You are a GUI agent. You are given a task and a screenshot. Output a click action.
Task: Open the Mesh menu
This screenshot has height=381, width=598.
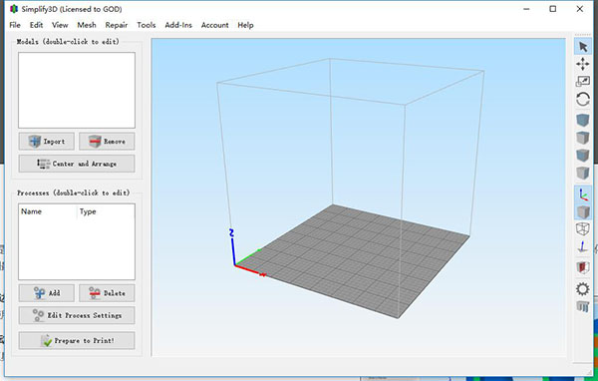pyautogui.click(x=87, y=25)
